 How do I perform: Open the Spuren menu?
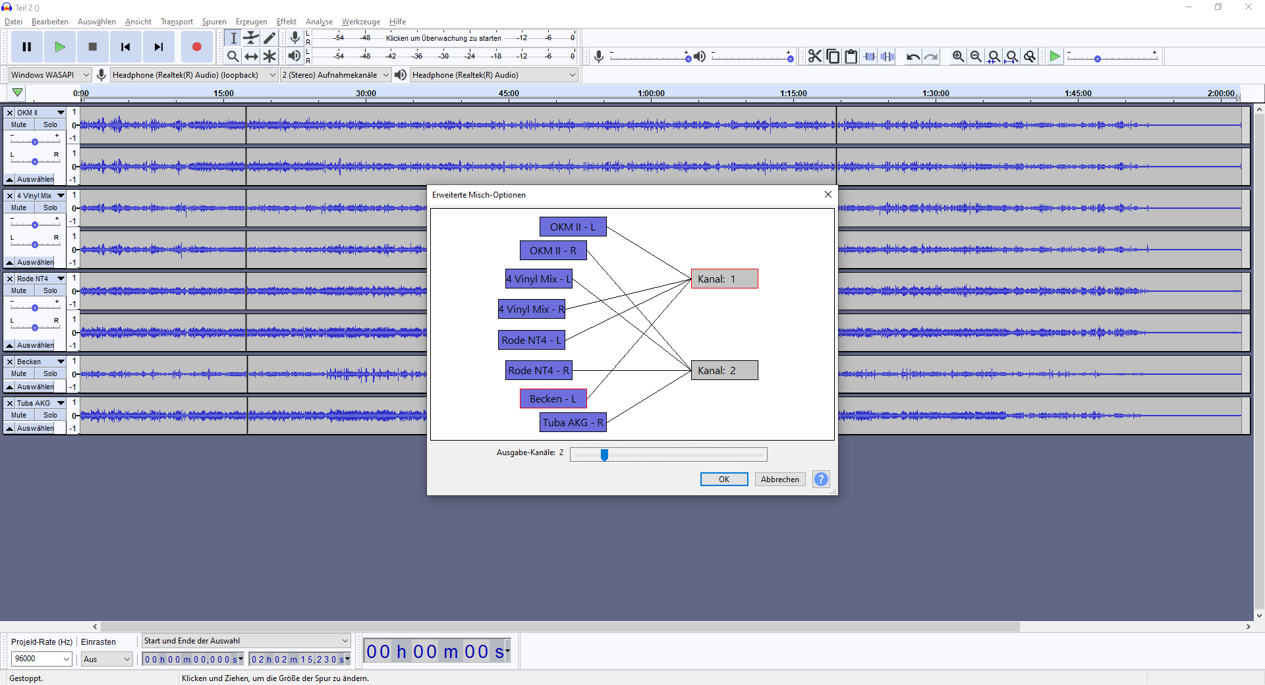point(214,22)
